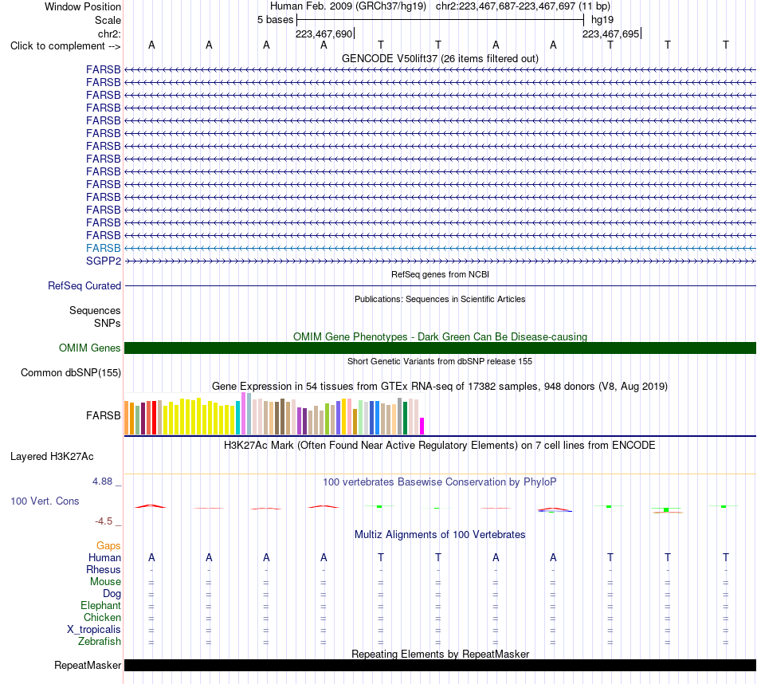
Task: Open the 'RefSeq genes from NCBI' title
Action: (x=440, y=274)
